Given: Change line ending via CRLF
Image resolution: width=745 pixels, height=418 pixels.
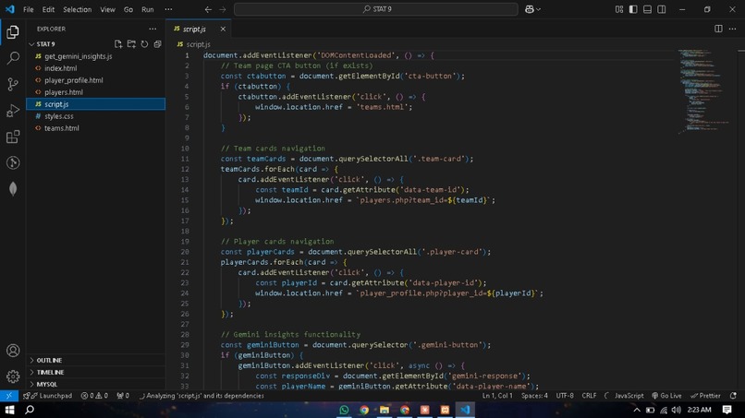Looking at the screenshot, I should coord(589,396).
